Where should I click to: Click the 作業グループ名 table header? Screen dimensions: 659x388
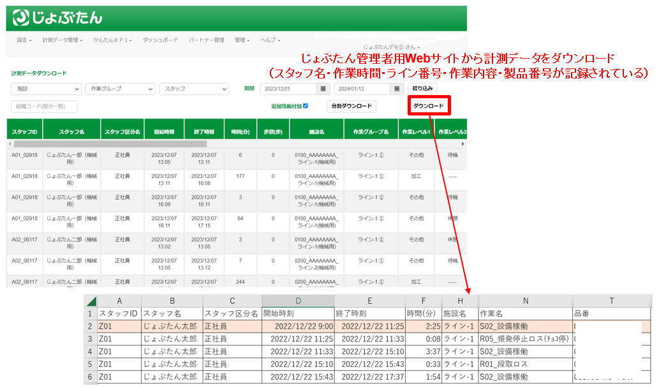[x=371, y=129]
